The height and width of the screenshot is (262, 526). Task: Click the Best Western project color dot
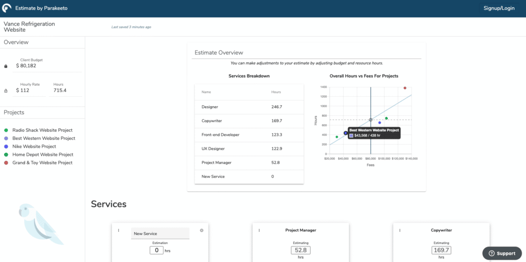click(x=6, y=138)
